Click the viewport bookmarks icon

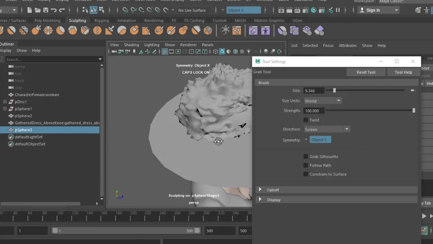134,52
